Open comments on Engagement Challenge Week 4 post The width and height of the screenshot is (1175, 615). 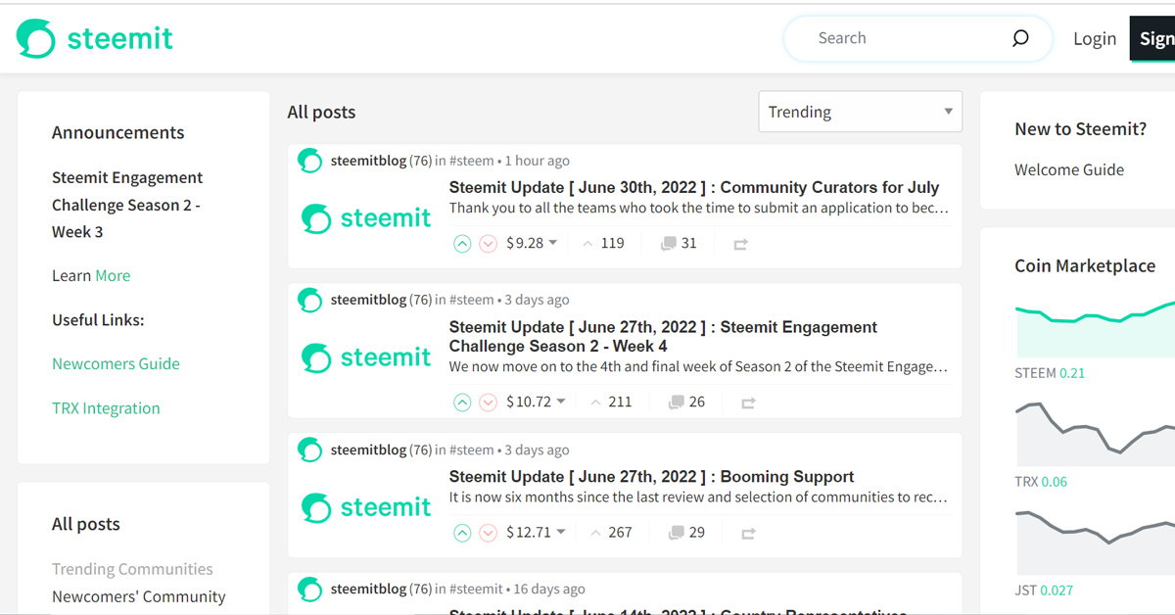[x=685, y=402]
